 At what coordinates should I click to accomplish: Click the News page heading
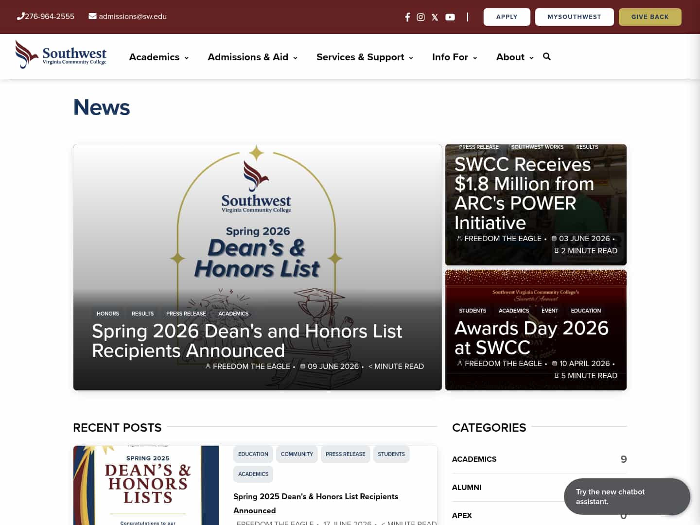click(102, 107)
